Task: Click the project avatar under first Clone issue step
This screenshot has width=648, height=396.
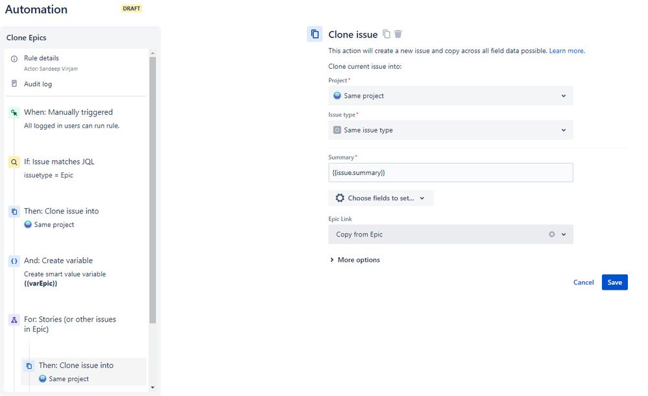Action: 28,224
